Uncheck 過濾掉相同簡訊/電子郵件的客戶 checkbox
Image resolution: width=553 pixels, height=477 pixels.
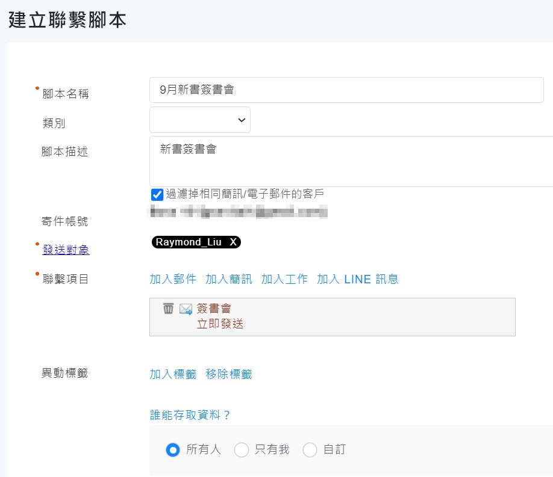157,194
